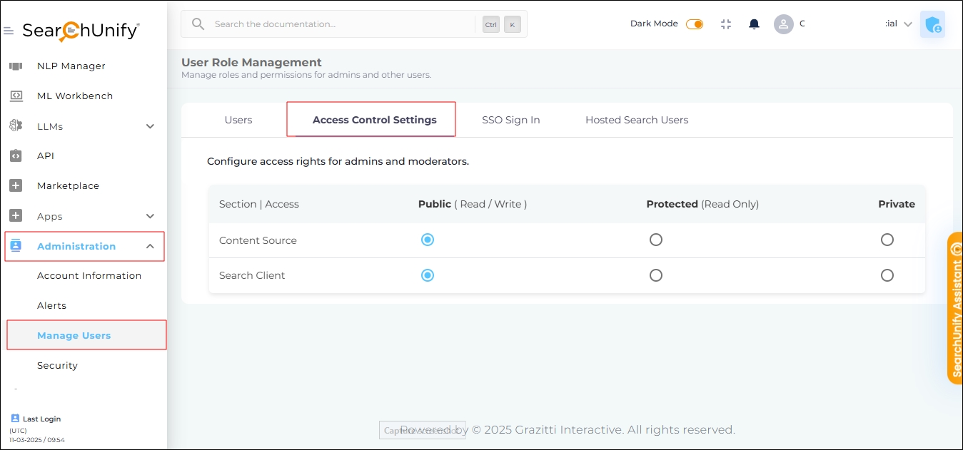This screenshot has width=963, height=450.
Task: Expand the Apps section
Action: click(x=150, y=215)
